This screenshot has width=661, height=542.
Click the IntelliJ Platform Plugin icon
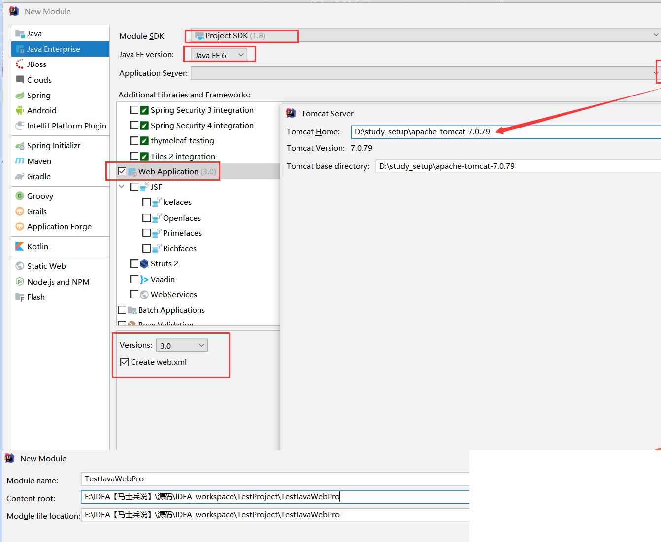click(x=20, y=126)
